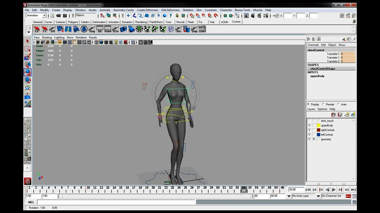The width and height of the screenshot is (380, 213).
Task: Click the Snap to grids icon
Action: pos(192,16)
